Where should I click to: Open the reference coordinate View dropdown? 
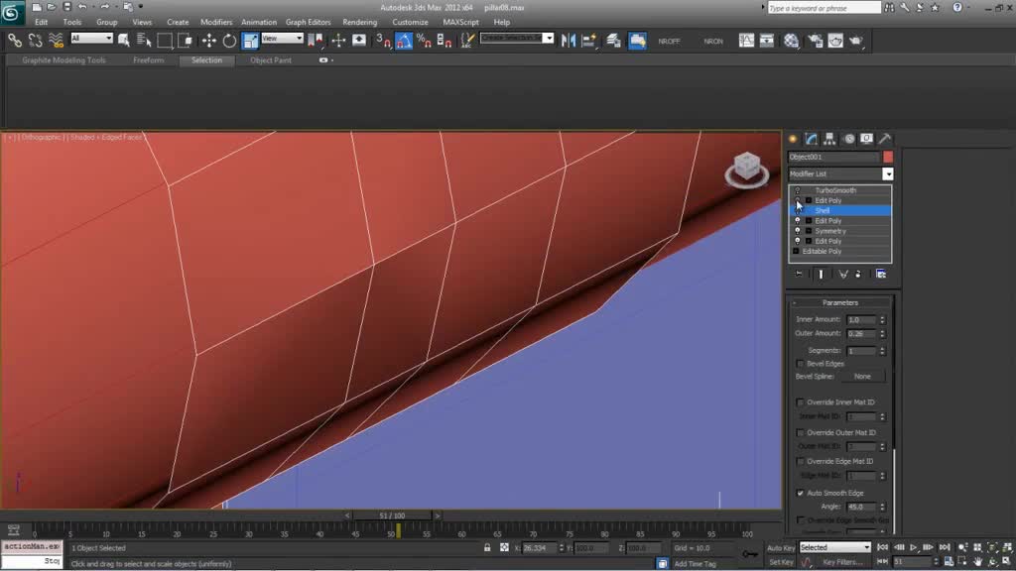pos(283,39)
